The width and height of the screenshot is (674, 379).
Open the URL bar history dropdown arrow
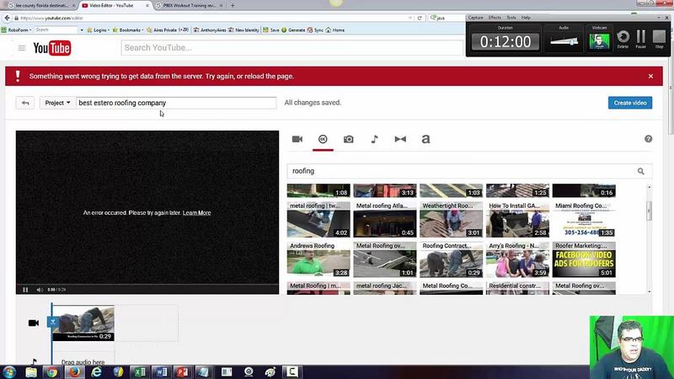tap(410, 18)
